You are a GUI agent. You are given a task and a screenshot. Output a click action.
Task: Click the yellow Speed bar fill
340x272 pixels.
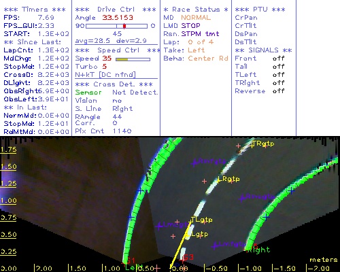(122, 59)
